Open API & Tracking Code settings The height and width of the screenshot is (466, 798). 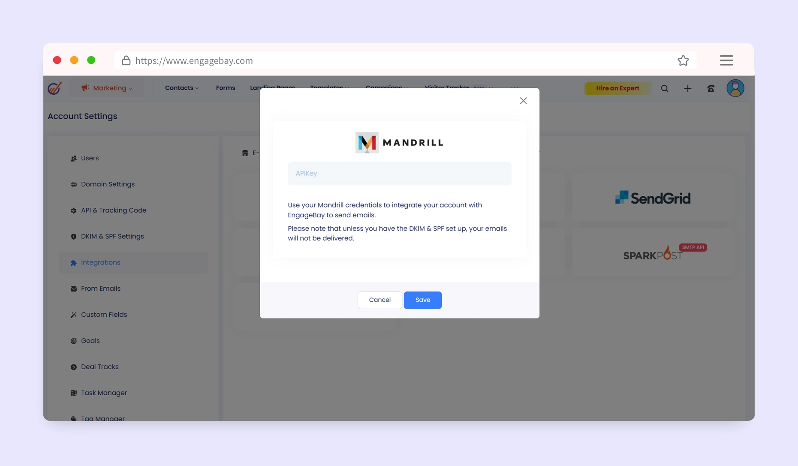point(133,210)
